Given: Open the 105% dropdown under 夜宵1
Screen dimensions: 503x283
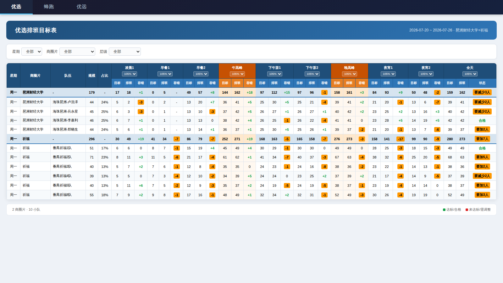Looking at the screenshot, I should 388,74.
